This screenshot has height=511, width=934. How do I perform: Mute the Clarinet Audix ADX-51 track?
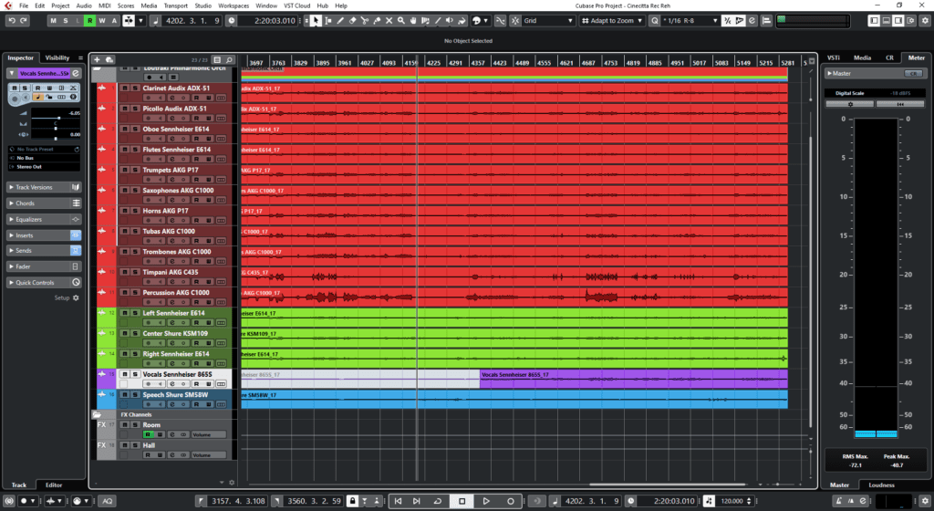[125, 89]
